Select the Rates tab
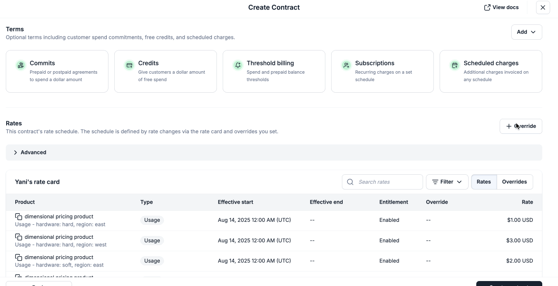Screen dimensions: 558x286 pyautogui.click(x=483, y=182)
